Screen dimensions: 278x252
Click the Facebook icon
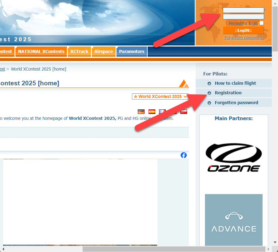[183, 155]
